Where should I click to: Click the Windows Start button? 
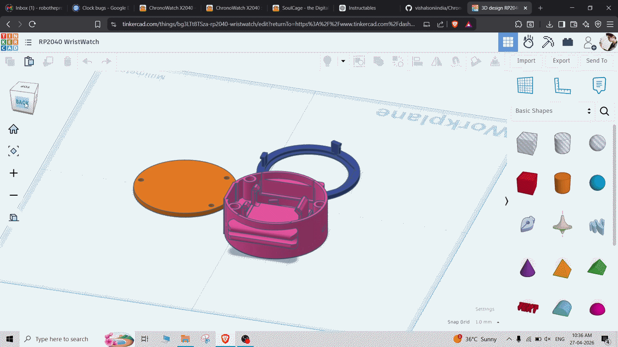pyautogui.click(x=9, y=339)
